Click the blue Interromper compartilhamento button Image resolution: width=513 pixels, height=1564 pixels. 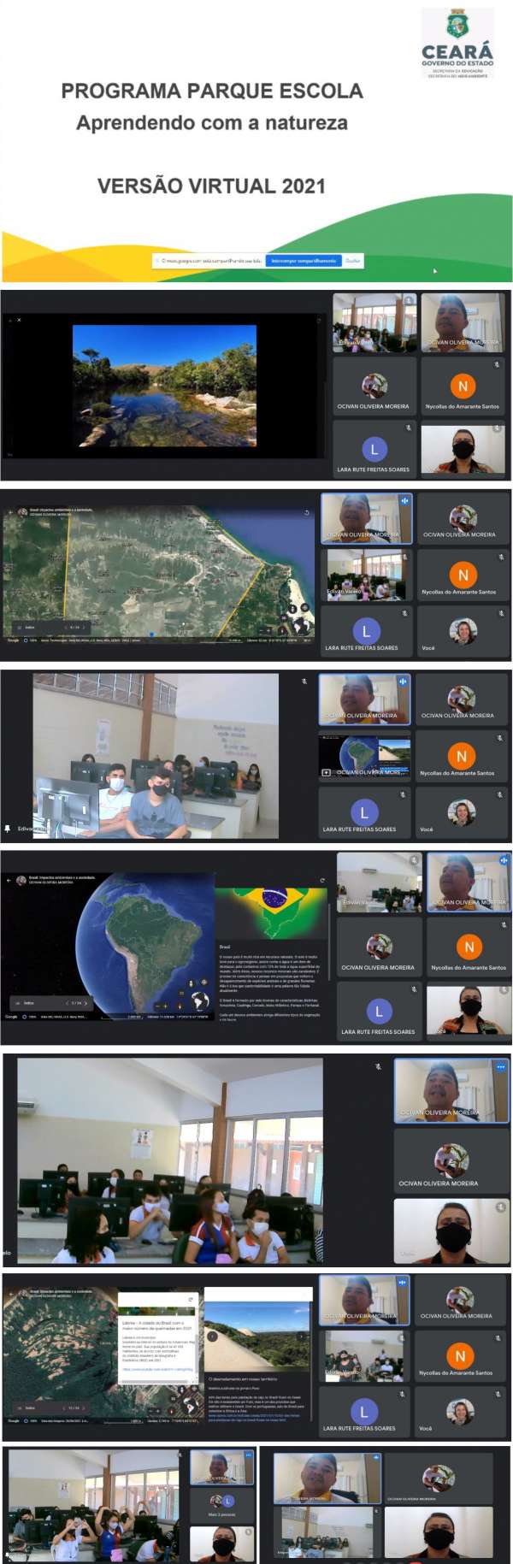point(303,261)
